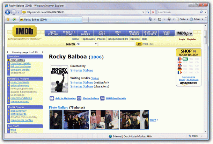
Task: Open the Showtimes & Tickets tab
Action: point(150,33)
